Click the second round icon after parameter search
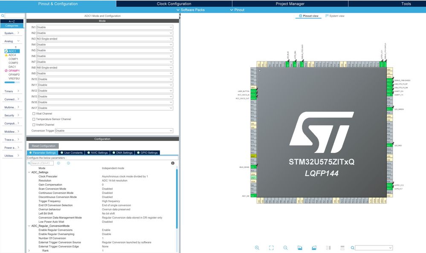 (x=69, y=163)
